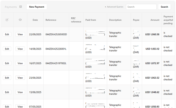Edit the 07/05/2025 payment
This screenshot has height=108, width=176.
(7, 106)
